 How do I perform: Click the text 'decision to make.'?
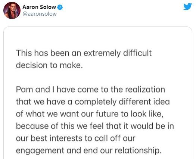tap(49, 65)
